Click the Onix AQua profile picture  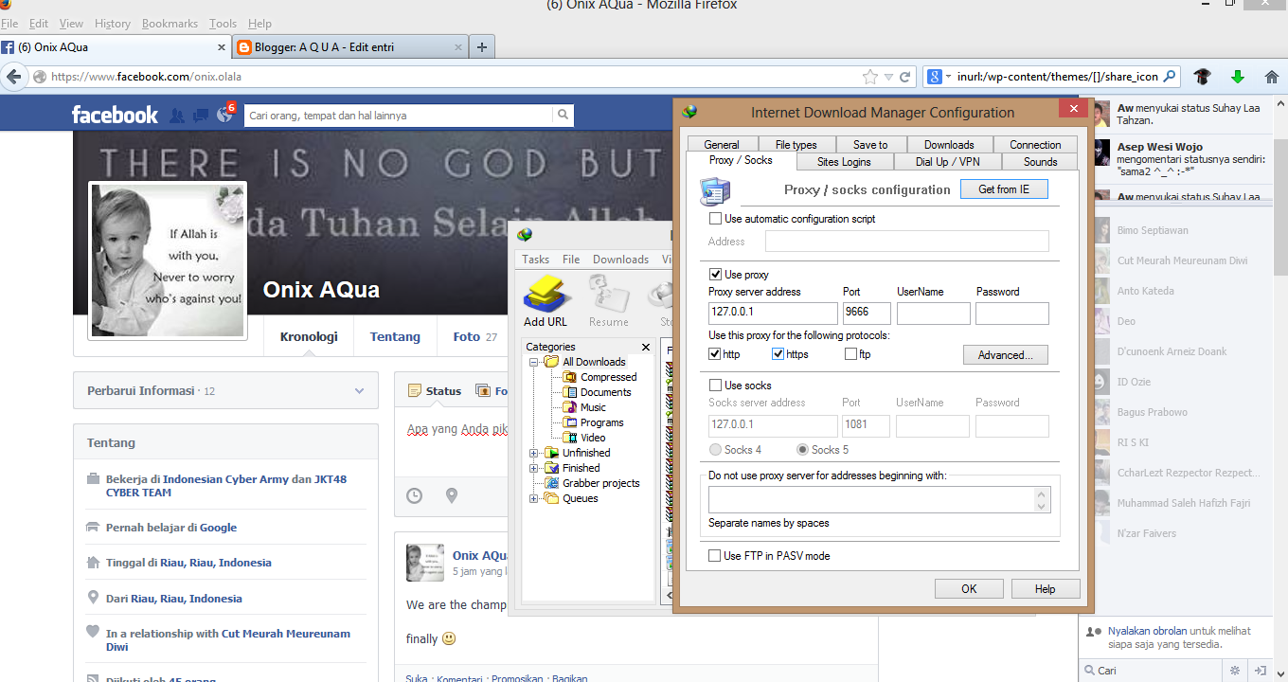click(x=168, y=260)
